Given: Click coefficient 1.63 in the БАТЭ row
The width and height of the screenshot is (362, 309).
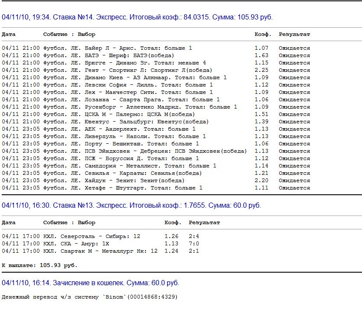Looking at the screenshot, I should click(x=262, y=55).
